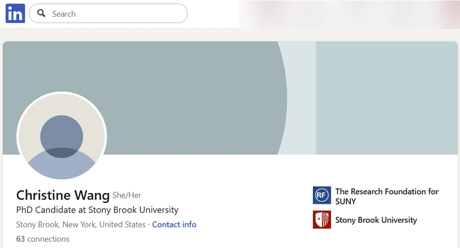Open LinkedIn home via the logo
This screenshot has height=248, width=460.
tap(16, 13)
